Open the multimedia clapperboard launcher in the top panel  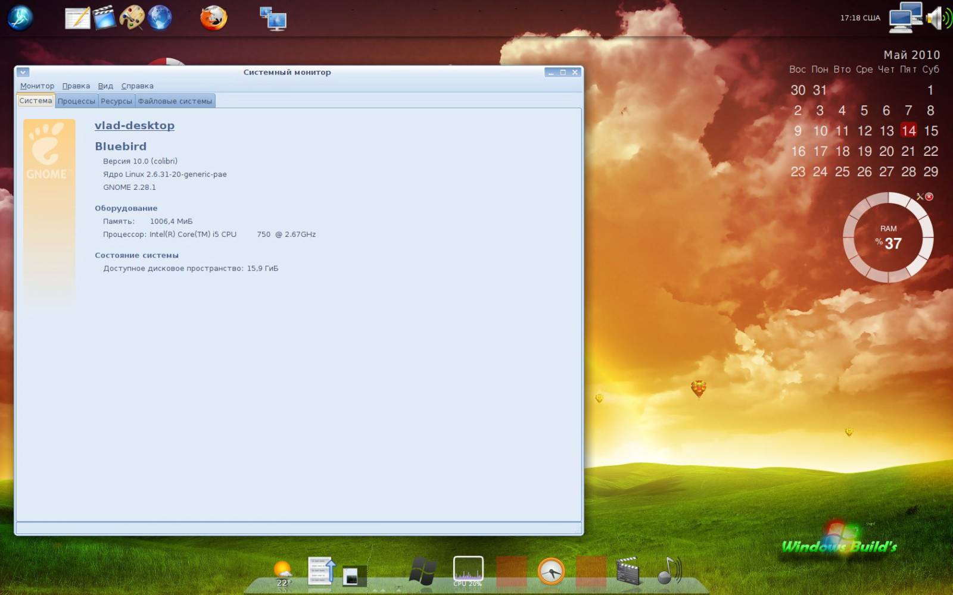(104, 17)
